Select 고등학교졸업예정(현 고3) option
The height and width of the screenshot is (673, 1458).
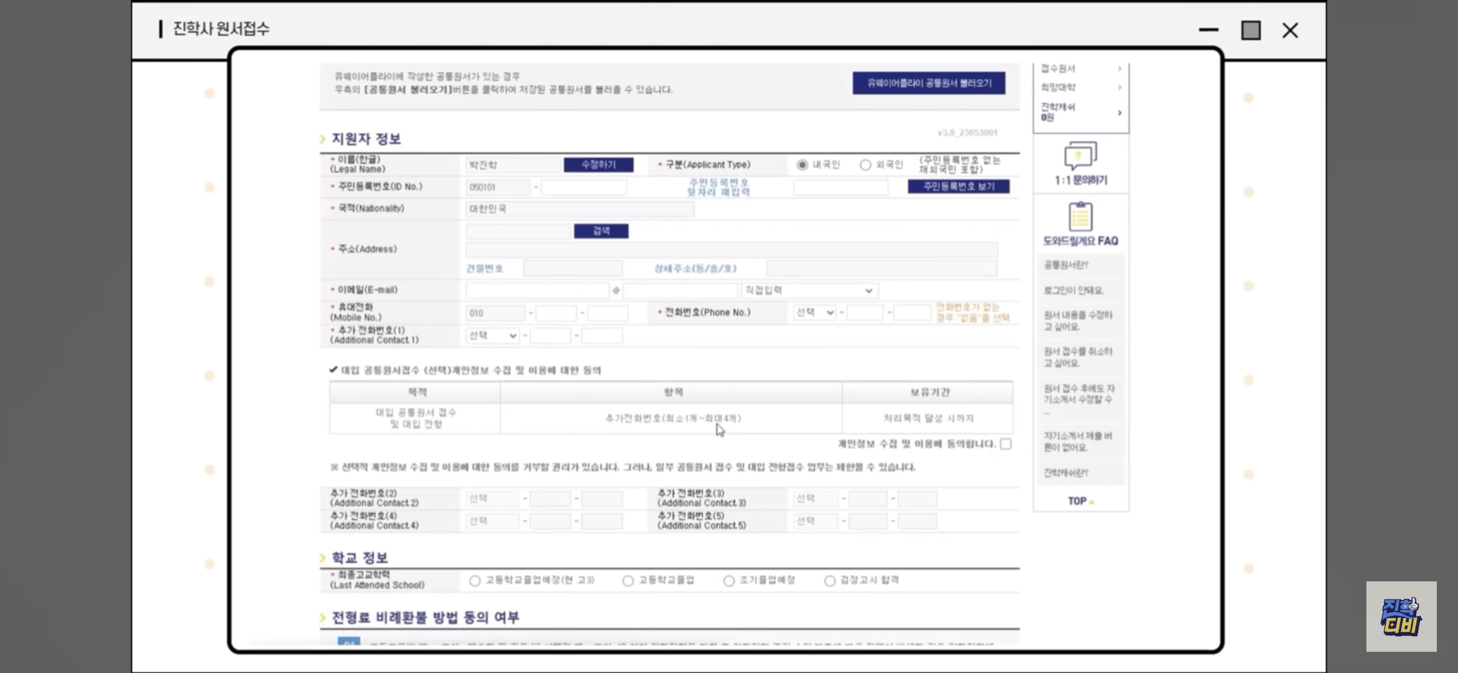(x=475, y=581)
